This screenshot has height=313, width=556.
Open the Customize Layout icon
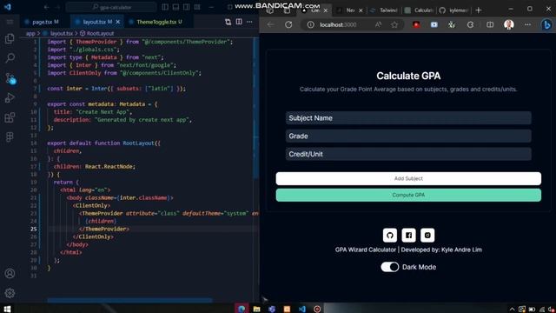(197, 7)
